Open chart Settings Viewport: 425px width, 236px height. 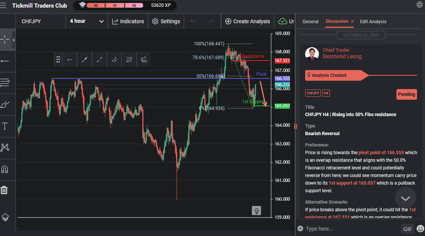point(166,21)
